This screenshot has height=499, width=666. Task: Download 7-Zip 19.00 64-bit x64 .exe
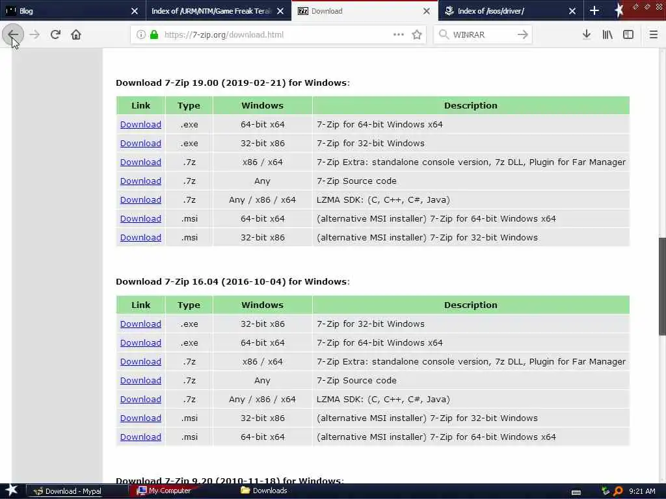140,124
